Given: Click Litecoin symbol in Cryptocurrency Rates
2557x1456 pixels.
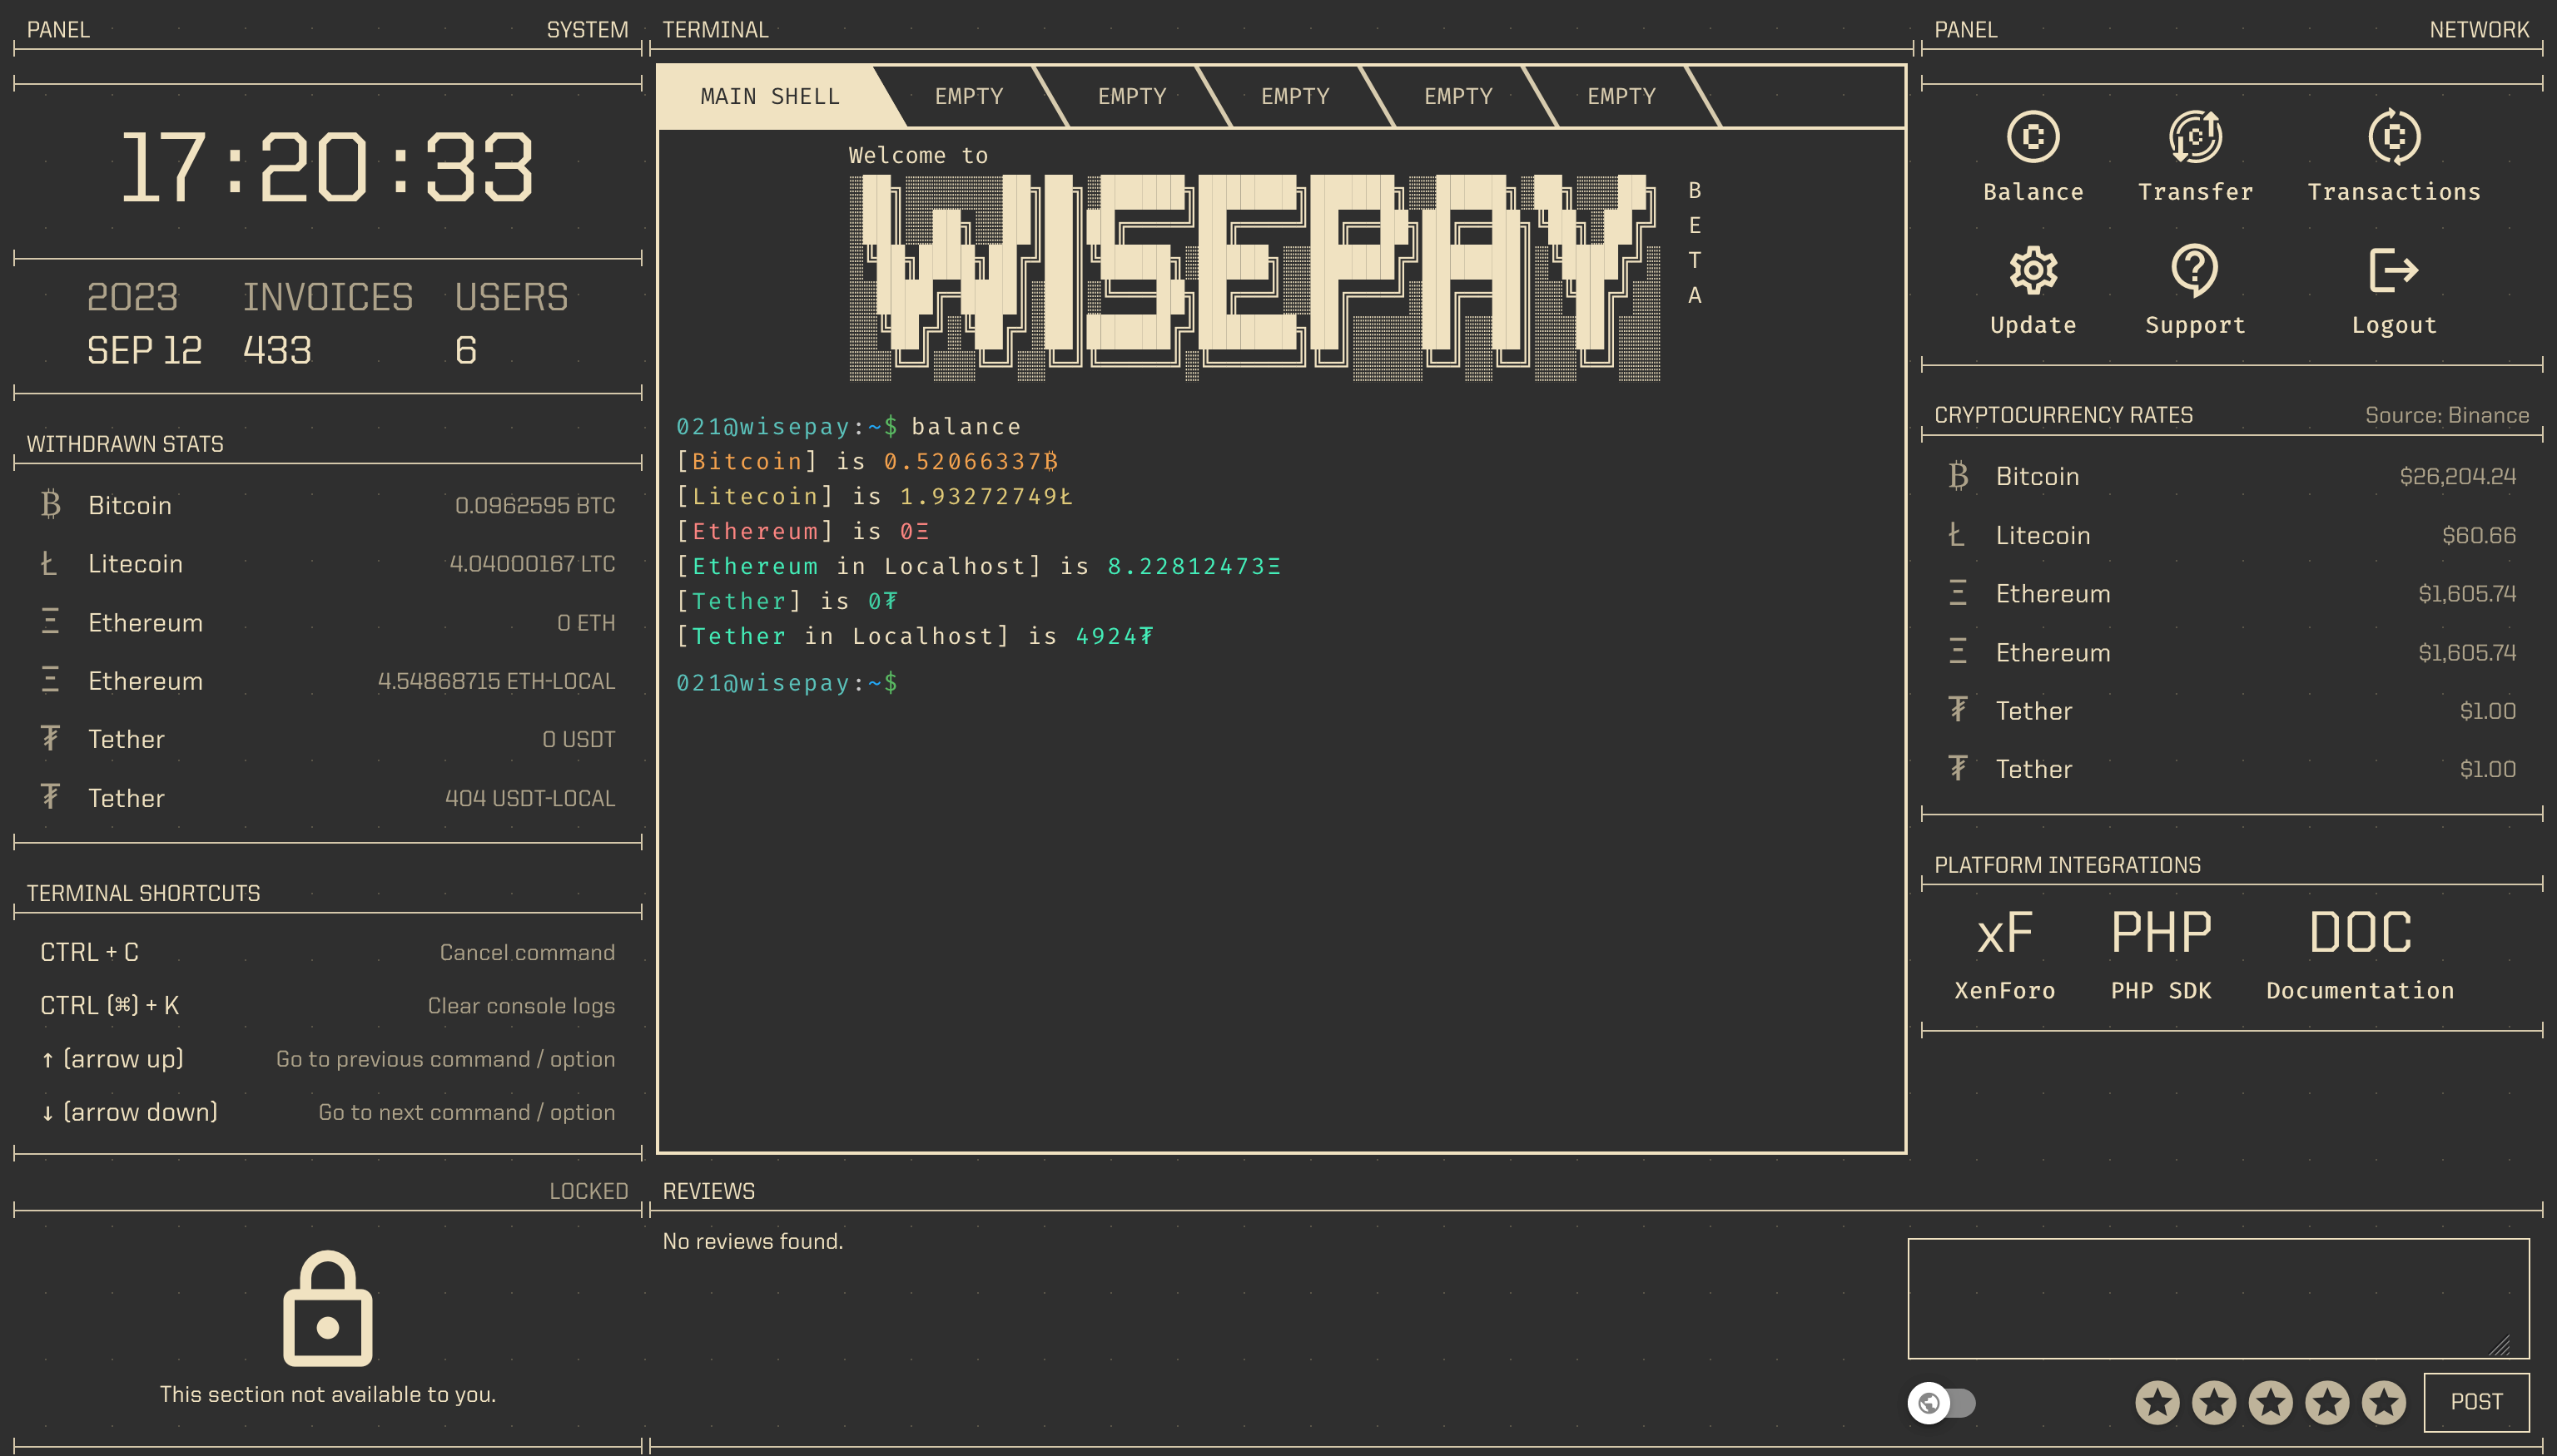Looking at the screenshot, I should click(1957, 534).
